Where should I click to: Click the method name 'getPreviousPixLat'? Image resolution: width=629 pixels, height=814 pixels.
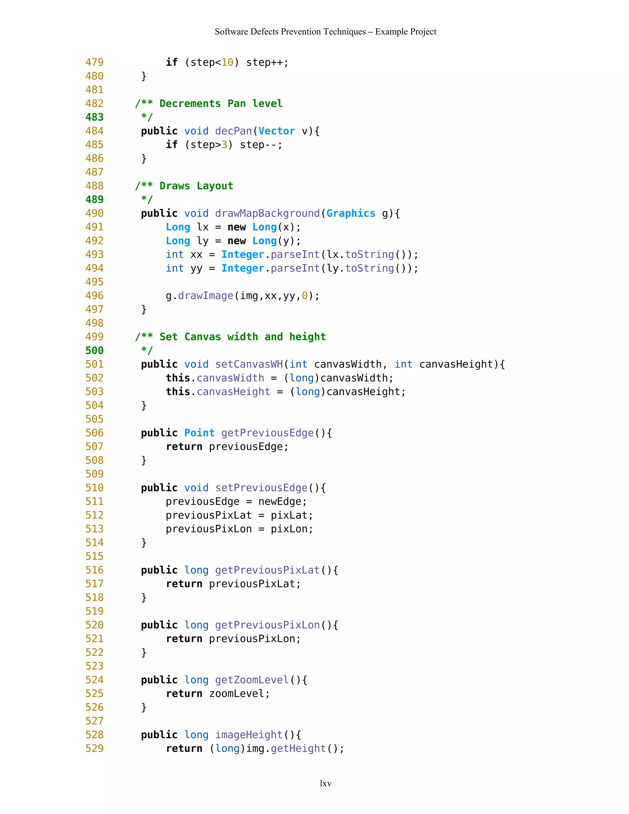click(267, 570)
